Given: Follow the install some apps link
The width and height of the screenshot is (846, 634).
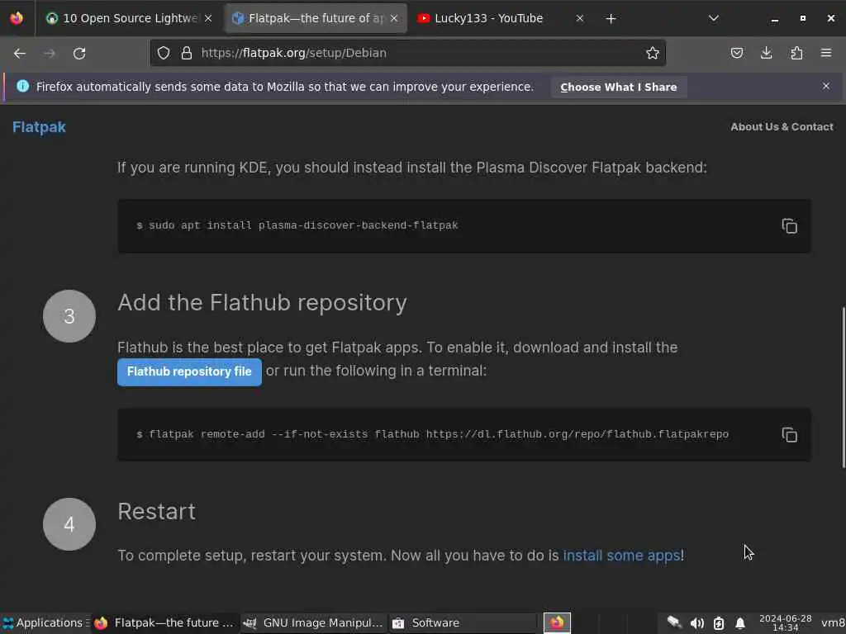Looking at the screenshot, I should click(621, 556).
